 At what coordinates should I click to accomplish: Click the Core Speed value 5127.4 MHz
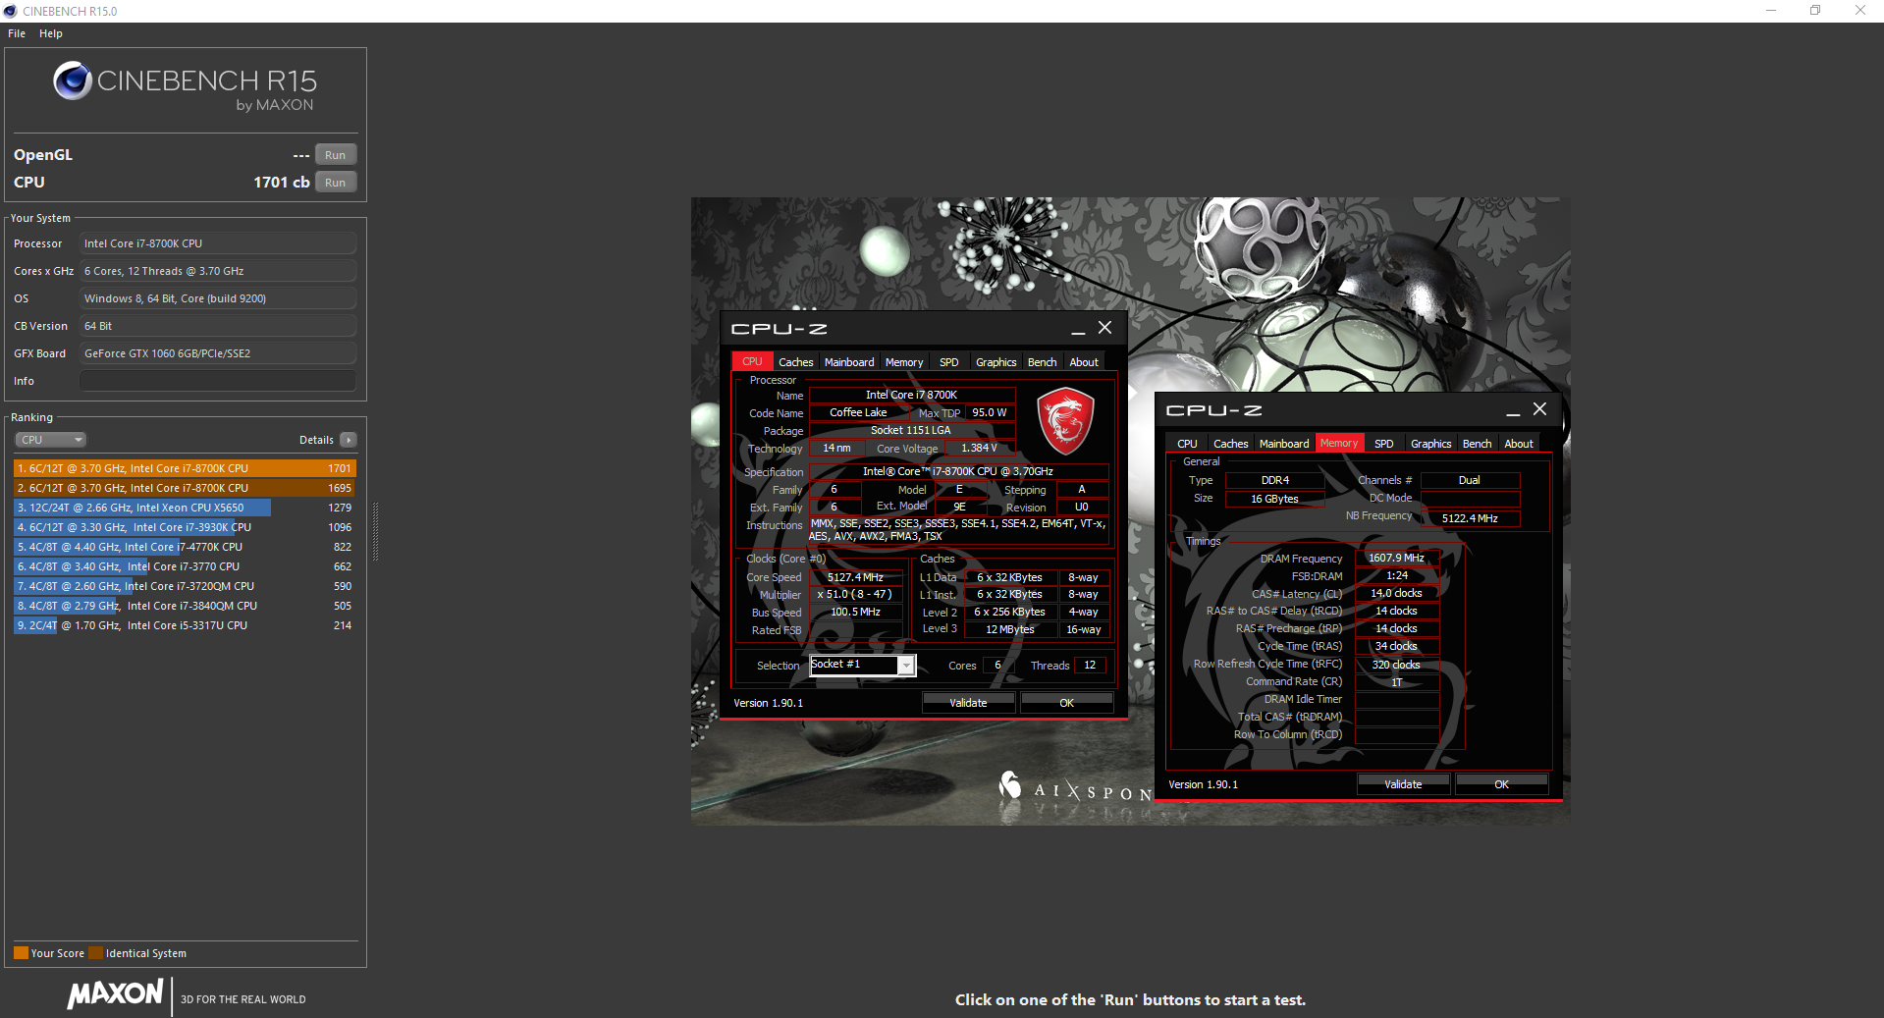coord(855,577)
